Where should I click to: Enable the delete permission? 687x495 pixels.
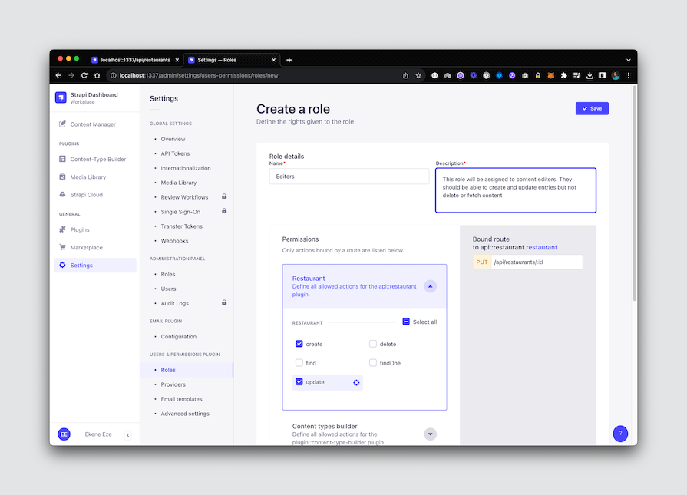(373, 344)
